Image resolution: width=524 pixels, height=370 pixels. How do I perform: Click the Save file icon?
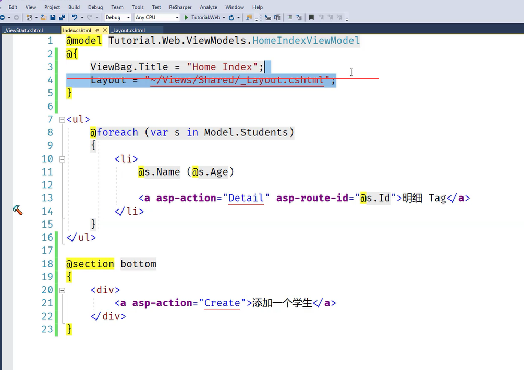[53, 18]
